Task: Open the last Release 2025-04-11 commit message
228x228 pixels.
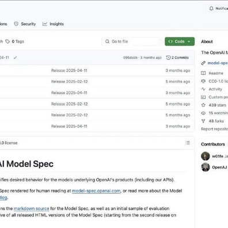Action: point(69,126)
